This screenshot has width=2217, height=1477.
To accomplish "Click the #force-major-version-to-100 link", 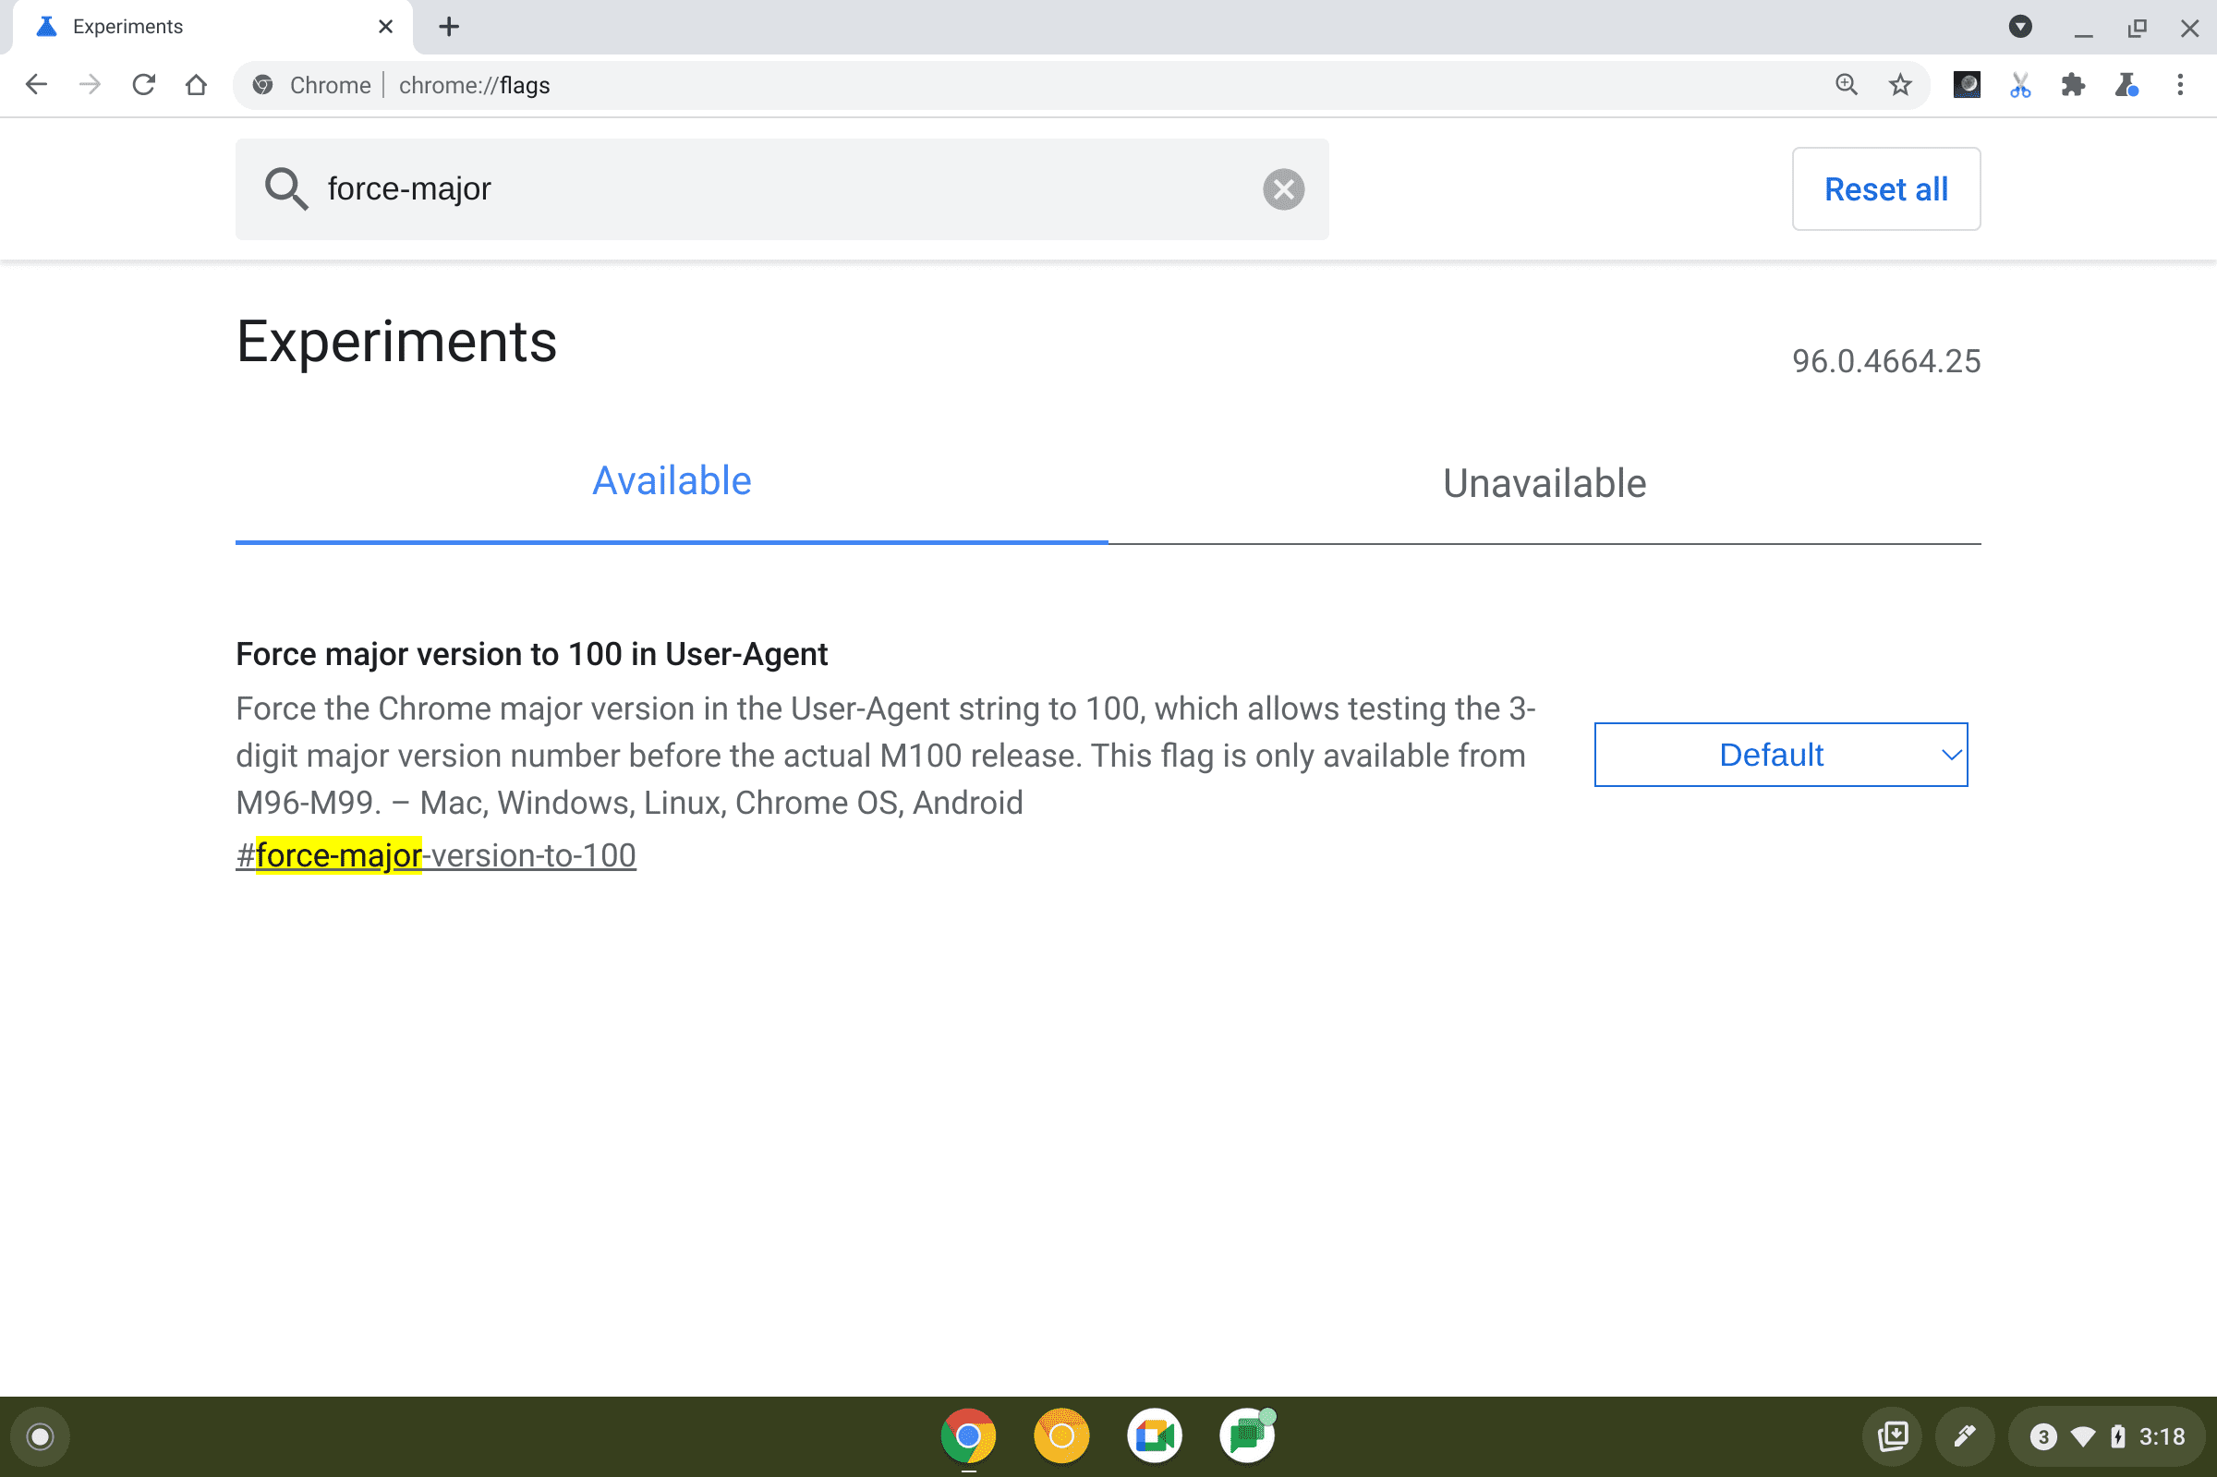I will click(x=433, y=854).
